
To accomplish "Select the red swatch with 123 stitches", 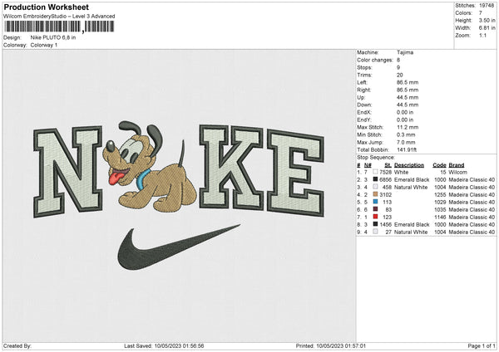I will pyautogui.click(x=376, y=217).
